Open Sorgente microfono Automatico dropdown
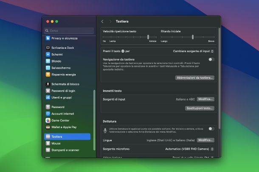 click(x=189, y=149)
